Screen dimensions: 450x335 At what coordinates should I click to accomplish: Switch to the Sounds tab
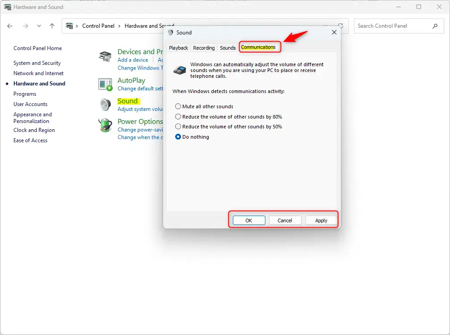228,48
